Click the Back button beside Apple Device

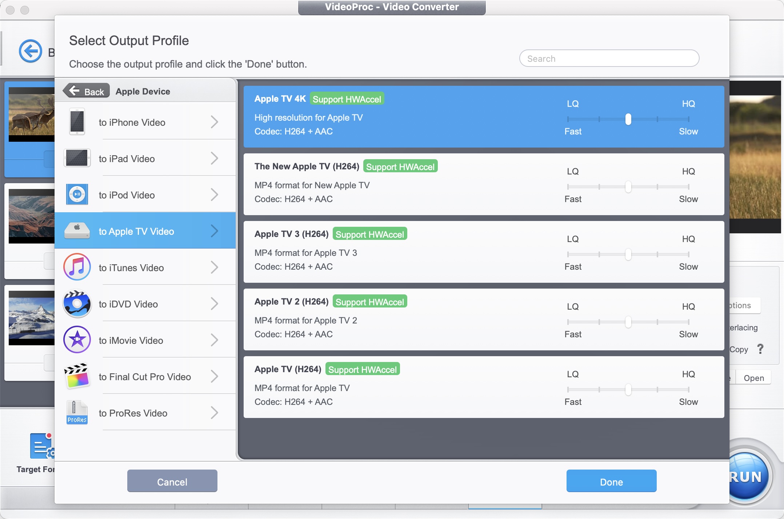[x=87, y=91]
